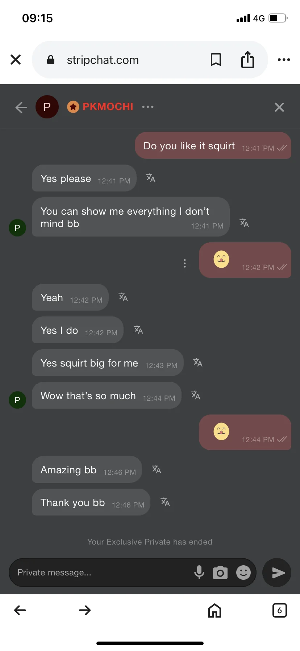The width and height of the screenshot is (300, 651).
Task: Open the browser more options menu
Action: pyautogui.click(x=284, y=60)
